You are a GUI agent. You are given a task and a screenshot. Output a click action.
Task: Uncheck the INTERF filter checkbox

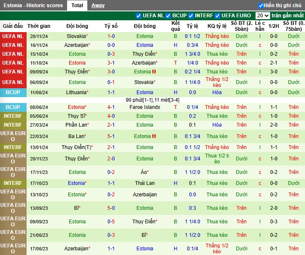coord(191,16)
